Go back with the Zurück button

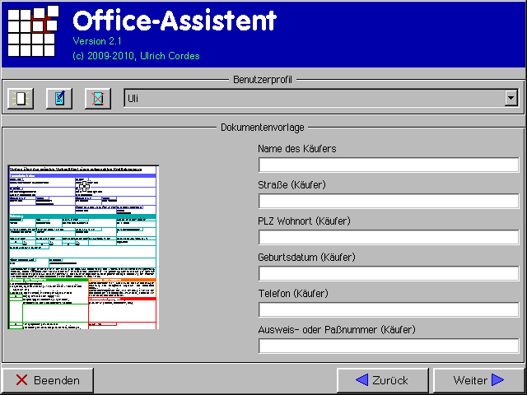382,380
